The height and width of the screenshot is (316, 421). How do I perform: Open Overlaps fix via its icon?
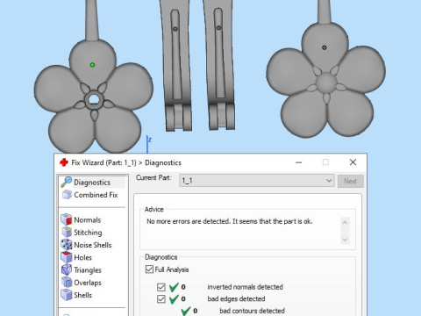point(67,283)
